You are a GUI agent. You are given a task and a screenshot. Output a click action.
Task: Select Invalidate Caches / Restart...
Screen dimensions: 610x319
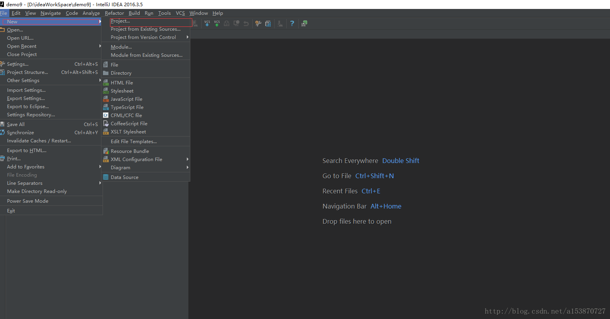[51, 141]
